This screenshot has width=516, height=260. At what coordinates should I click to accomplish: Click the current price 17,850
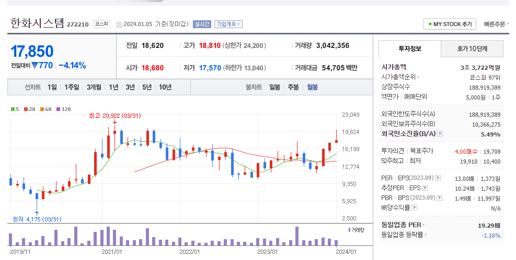click(32, 52)
